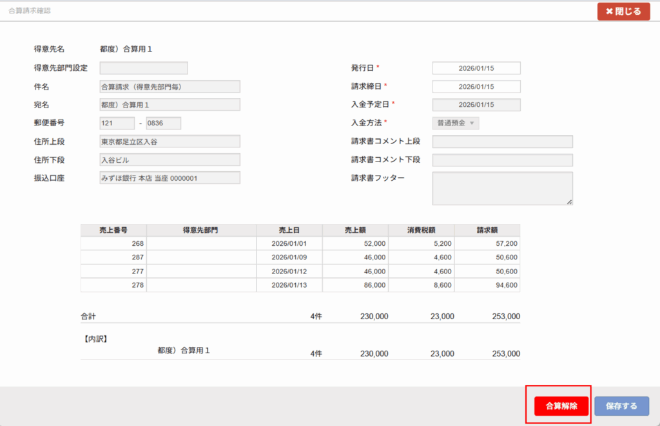Click the 発行日 date field

[x=476, y=68]
